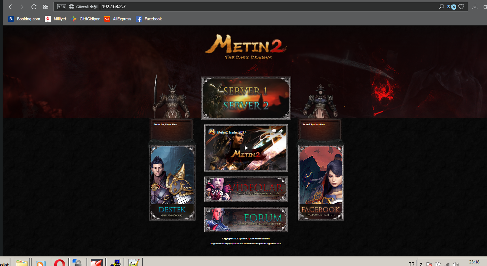Open the computer and padlock taskbar icon
Image resolution: width=487 pixels, height=266 pixels.
pyautogui.click(x=78, y=263)
